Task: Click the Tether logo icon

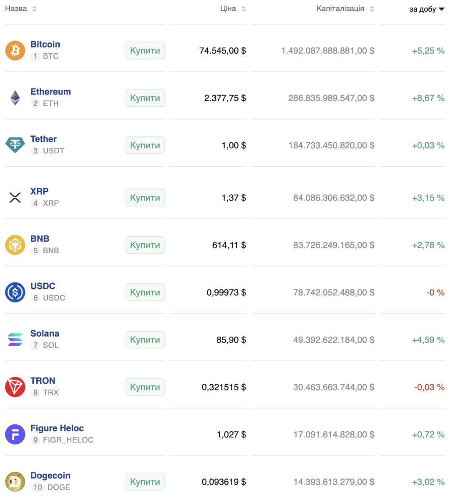Action: (15, 145)
